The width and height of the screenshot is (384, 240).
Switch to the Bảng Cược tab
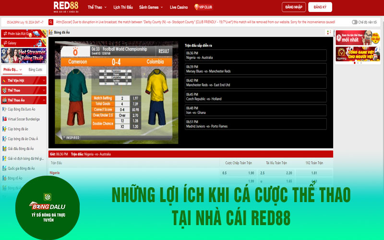pyautogui.click(x=35, y=70)
